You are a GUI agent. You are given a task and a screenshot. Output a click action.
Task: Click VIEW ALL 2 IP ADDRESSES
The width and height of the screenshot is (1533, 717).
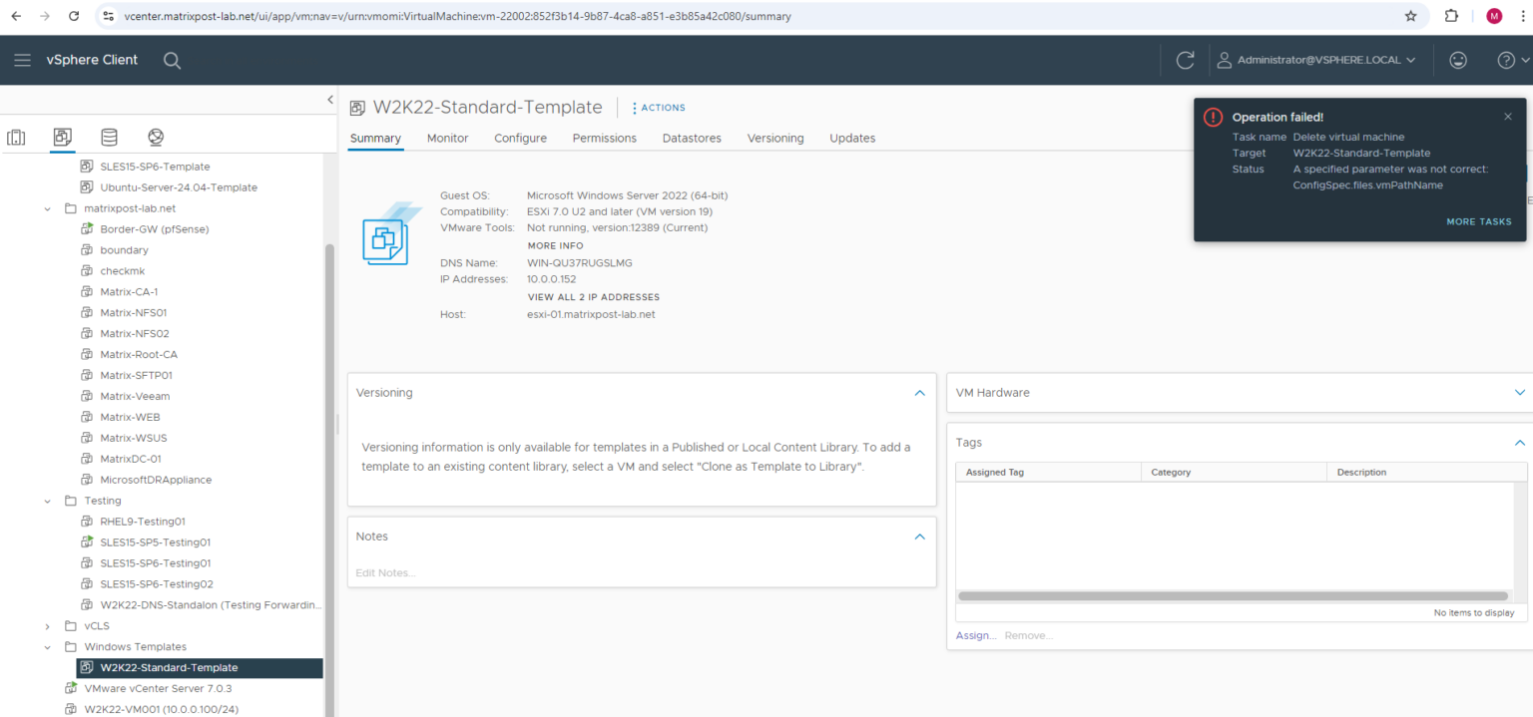tap(593, 296)
